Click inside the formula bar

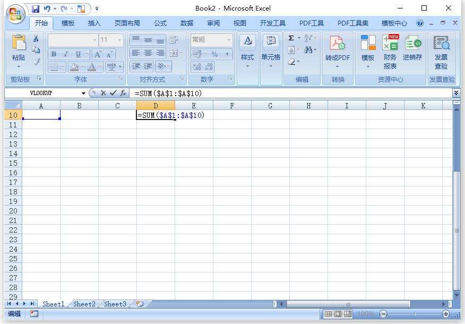click(292, 93)
